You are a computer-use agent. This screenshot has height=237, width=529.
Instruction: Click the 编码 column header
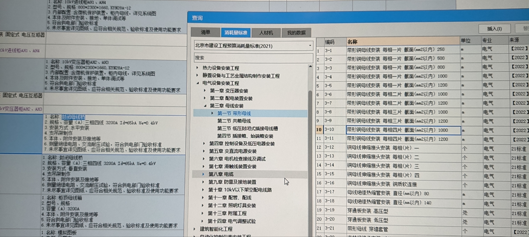334,42
